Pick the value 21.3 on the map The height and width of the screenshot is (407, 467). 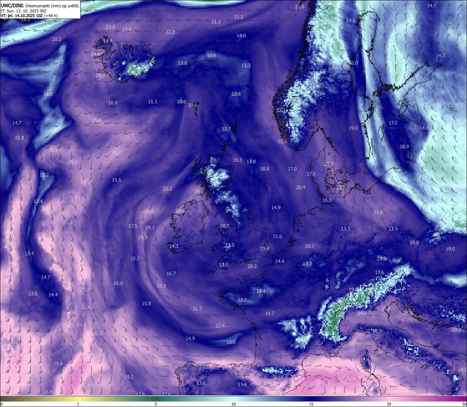(x=216, y=22)
